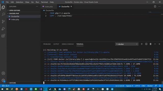This screenshot has height=91, width=163.
Task: Open the Extensions view icon
Action: (x=3, y=36)
